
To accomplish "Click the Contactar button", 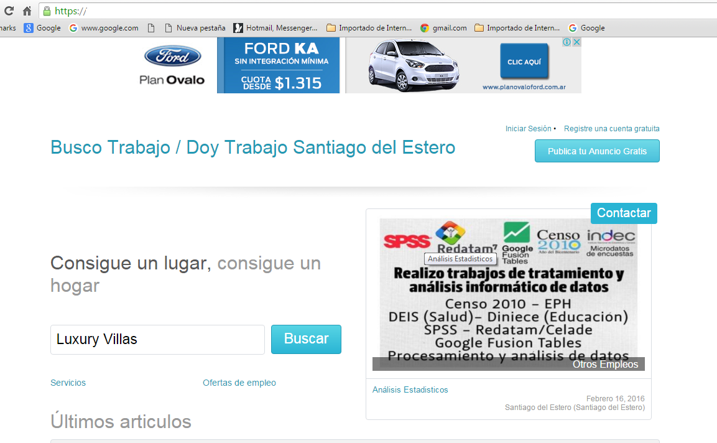I will (x=624, y=213).
